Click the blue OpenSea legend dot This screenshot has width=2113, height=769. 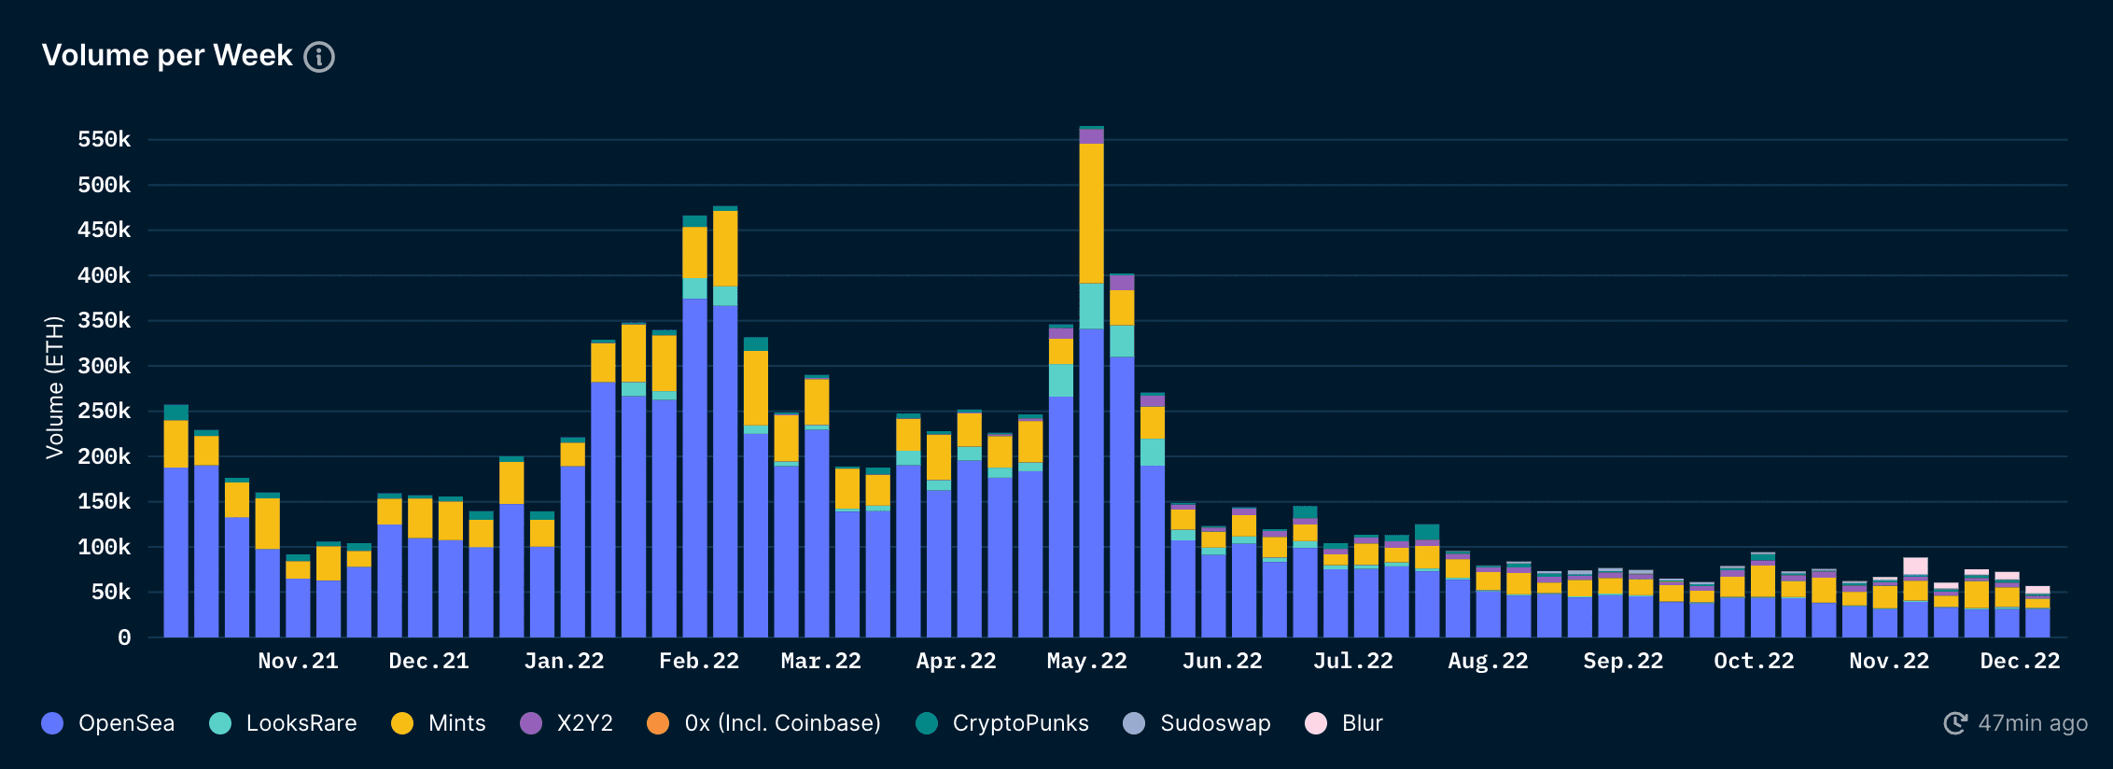pyautogui.click(x=53, y=723)
